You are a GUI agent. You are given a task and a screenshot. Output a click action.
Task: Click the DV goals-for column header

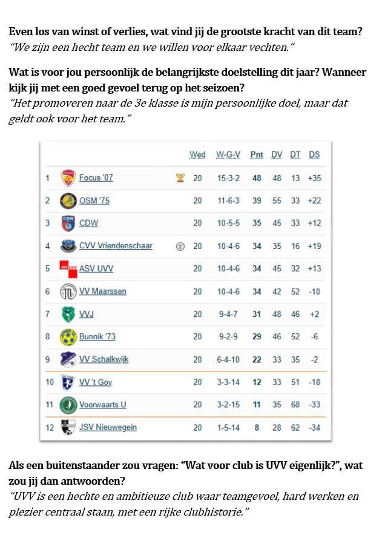277,155
